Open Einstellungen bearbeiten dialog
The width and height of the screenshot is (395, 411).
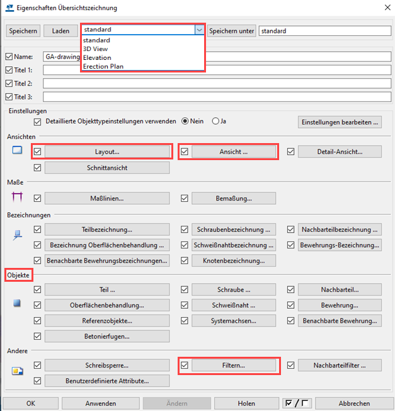coord(340,122)
